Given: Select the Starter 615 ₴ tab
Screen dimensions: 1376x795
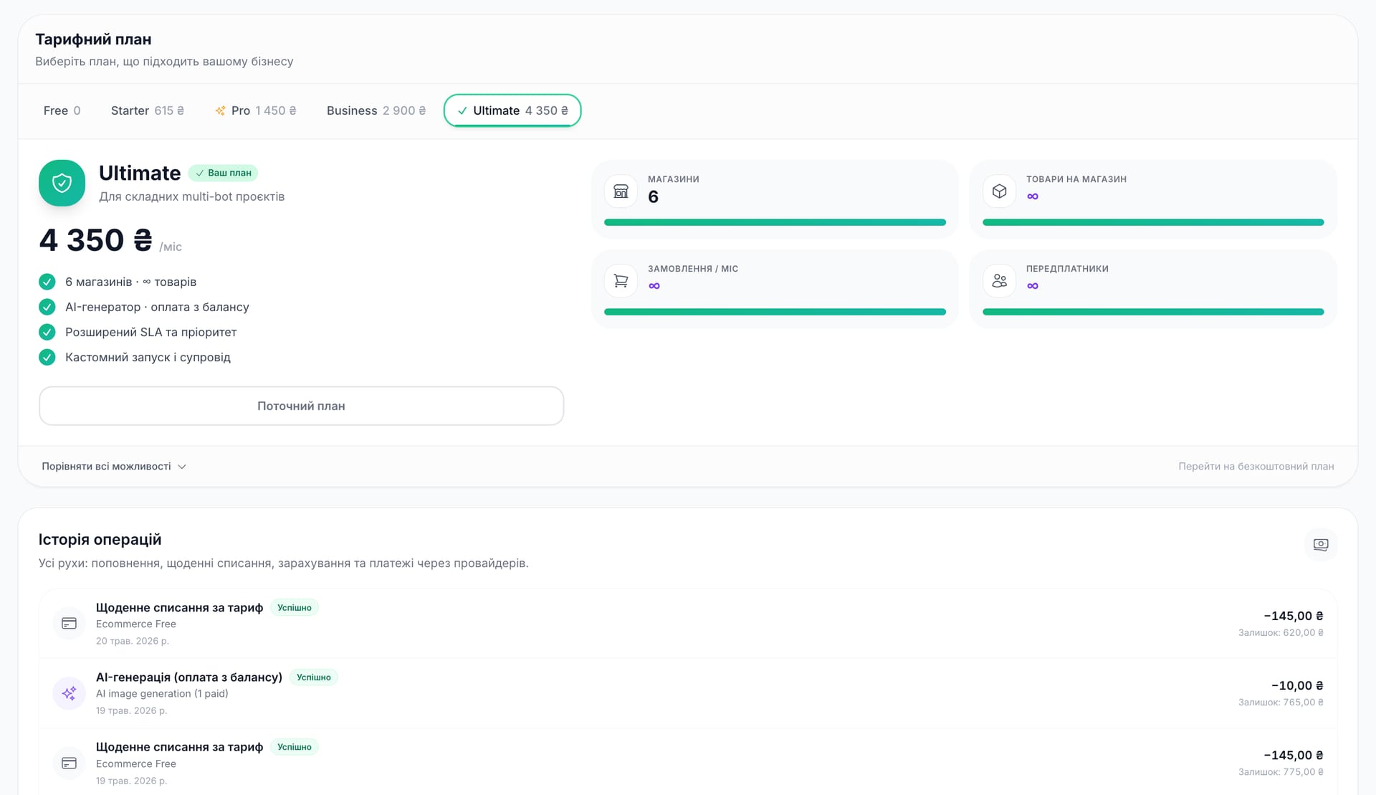Looking at the screenshot, I should point(148,110).
